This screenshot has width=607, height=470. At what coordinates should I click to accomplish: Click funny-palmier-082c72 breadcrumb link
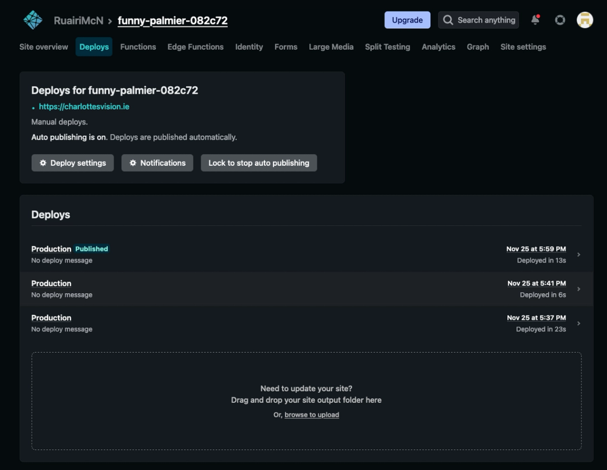173,20
